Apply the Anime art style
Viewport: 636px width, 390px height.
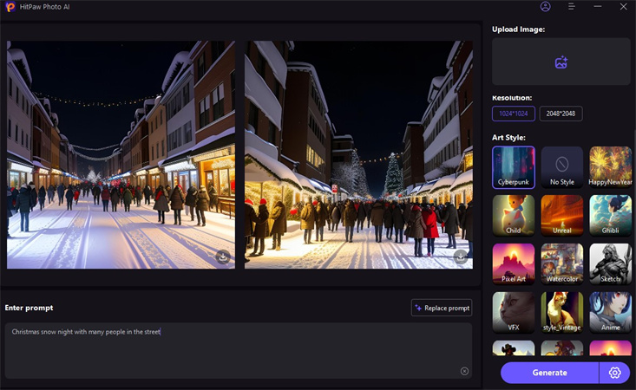click(x=610, y=313)
